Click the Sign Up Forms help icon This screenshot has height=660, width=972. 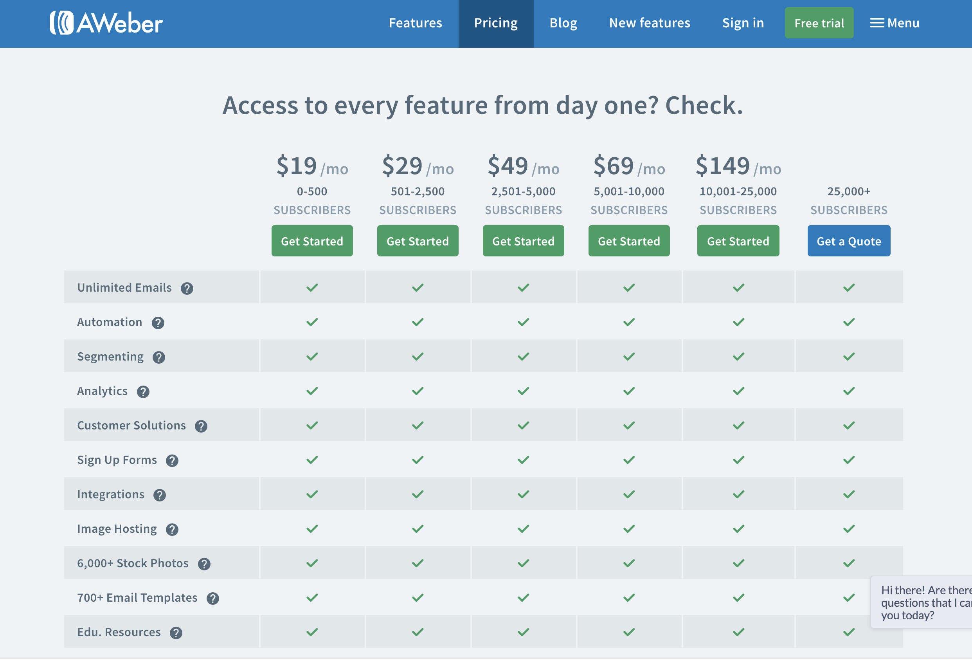[172, 461]
